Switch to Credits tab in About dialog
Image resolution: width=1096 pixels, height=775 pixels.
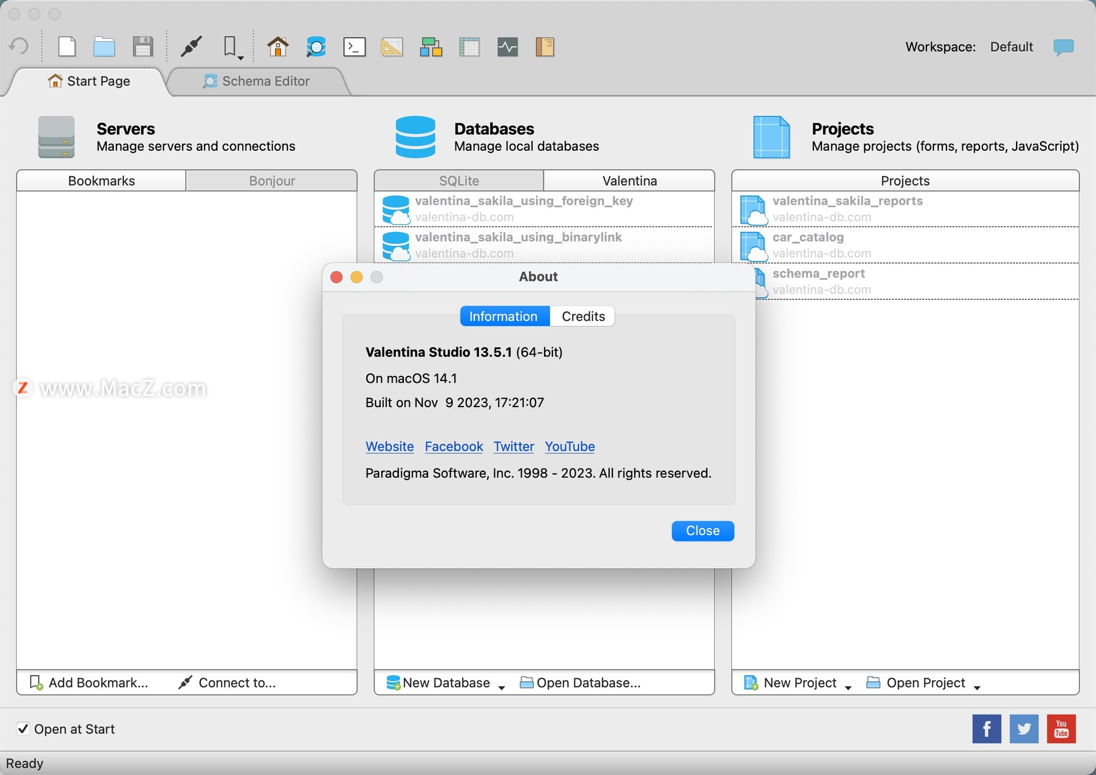tap(583, 316)
